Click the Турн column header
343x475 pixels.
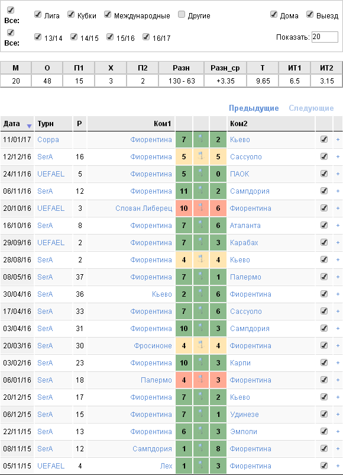click(46, 124)
